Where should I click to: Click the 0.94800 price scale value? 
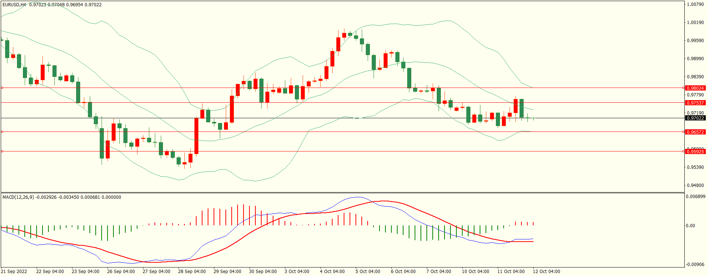695,185
